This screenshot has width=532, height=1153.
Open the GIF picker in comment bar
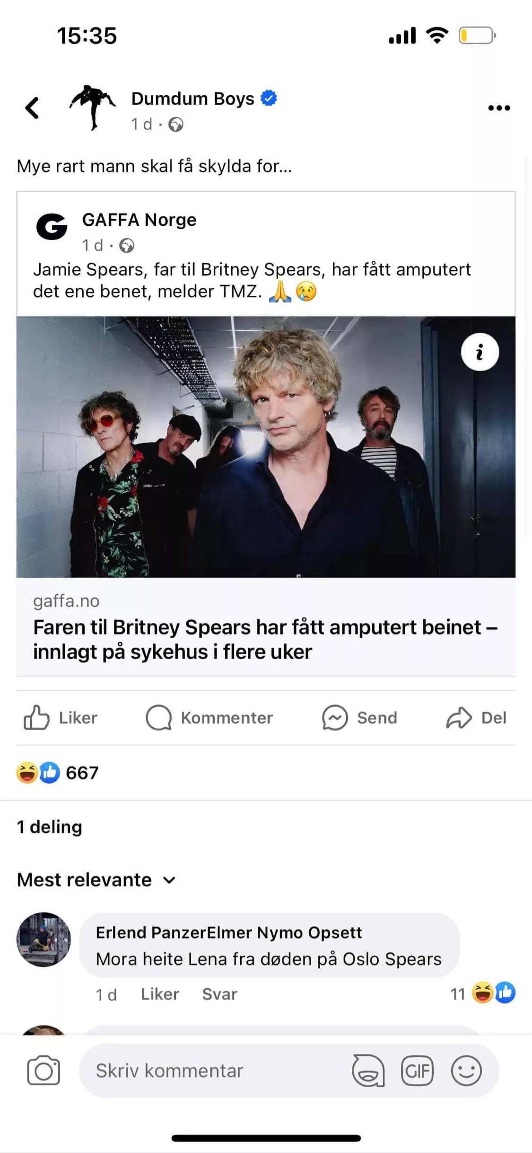point(417,1071)
